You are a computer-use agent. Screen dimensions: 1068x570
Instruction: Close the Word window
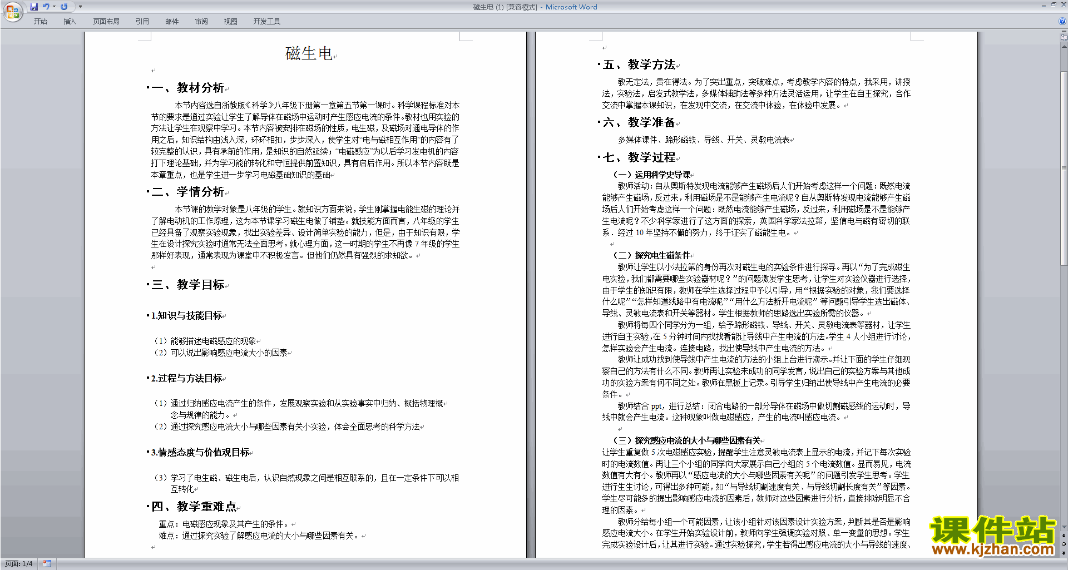click(x=1063, y=5)
